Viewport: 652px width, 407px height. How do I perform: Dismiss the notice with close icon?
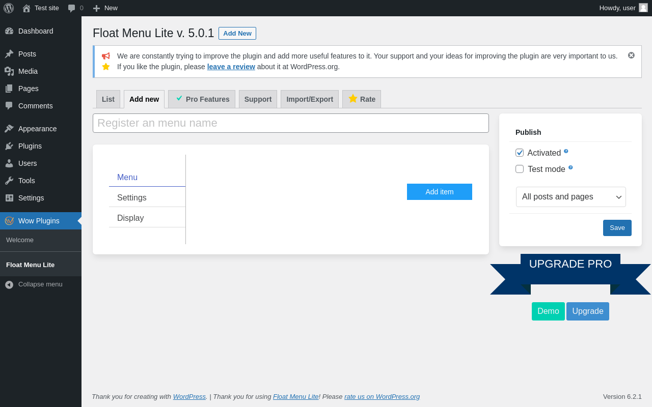(631, 55)
